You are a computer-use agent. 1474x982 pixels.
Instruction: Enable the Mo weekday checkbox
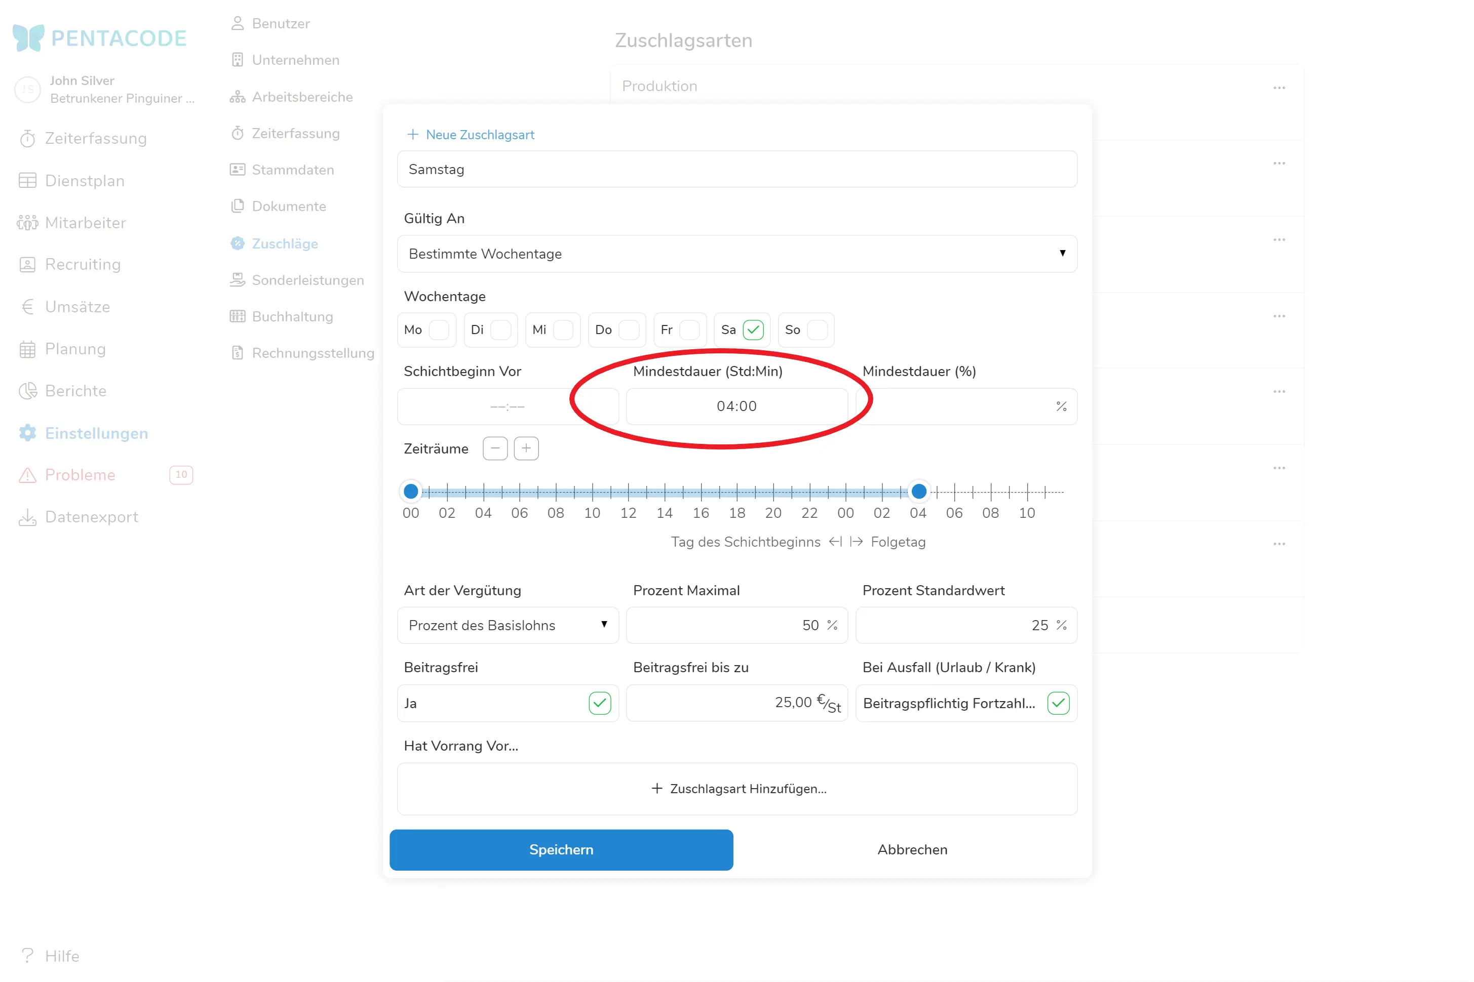439,330
